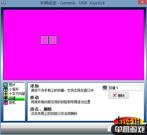The height and width of the screenshot is (135, 147).
Task: Pick the 十字方向键 d-pad icon
Action: tap(6, 94)
